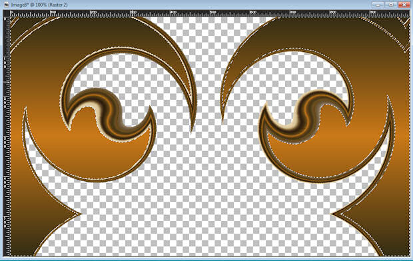Click the horizontal ruler at the top
Screen dimensions: 413x261
click(210, 14)
